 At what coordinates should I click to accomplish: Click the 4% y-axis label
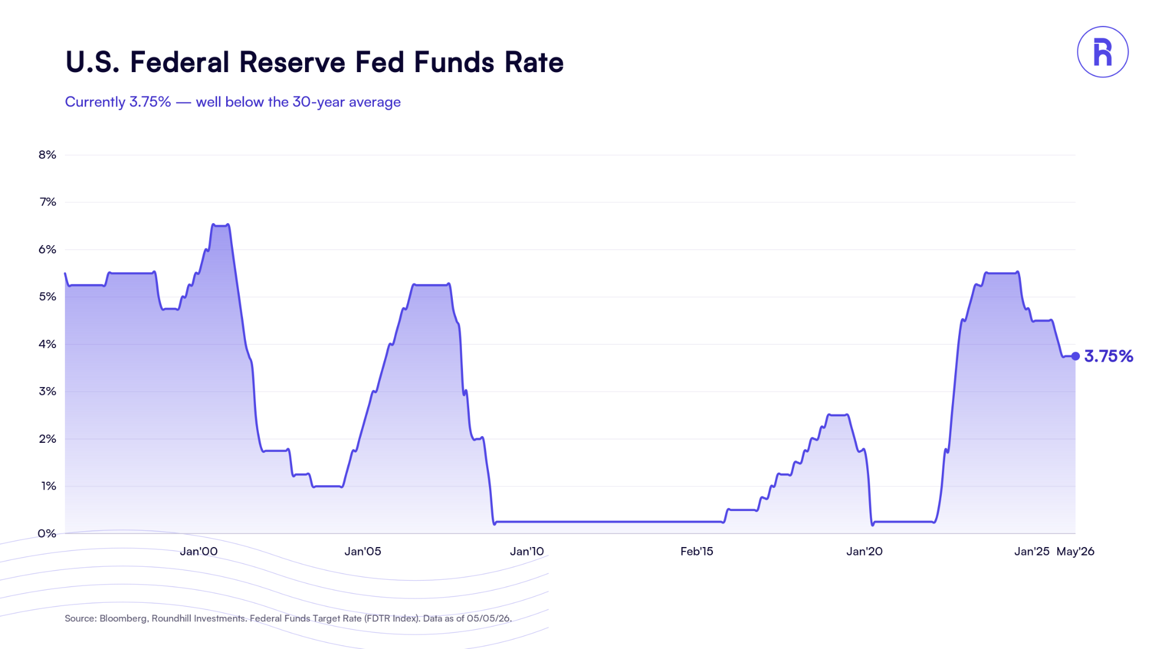click(x=47, y=344)
